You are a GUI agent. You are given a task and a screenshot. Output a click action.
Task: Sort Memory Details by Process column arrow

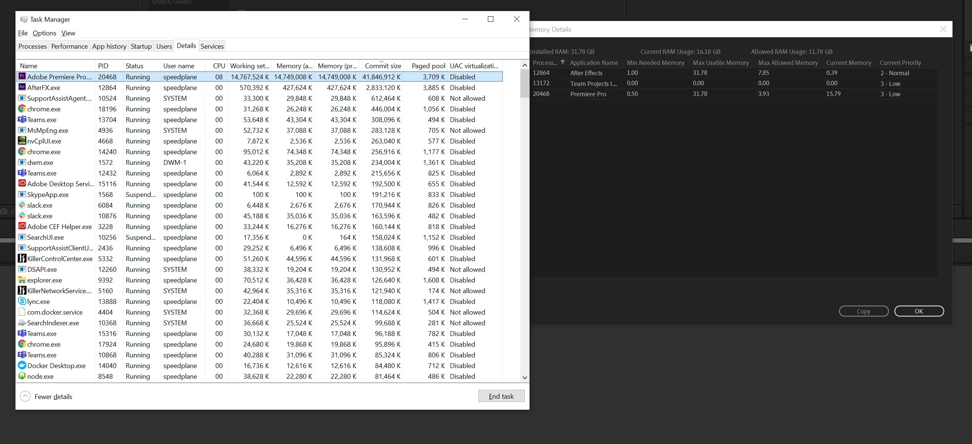tap(562, 62)
